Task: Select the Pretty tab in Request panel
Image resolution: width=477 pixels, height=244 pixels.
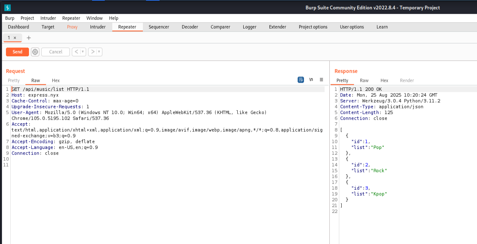Action: click(14, 80)
